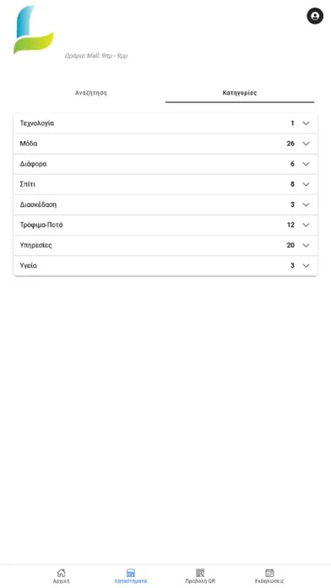Switch to the Αναζήτηση tab
Viewport: 331px width, 588px height.
(90, 93)
